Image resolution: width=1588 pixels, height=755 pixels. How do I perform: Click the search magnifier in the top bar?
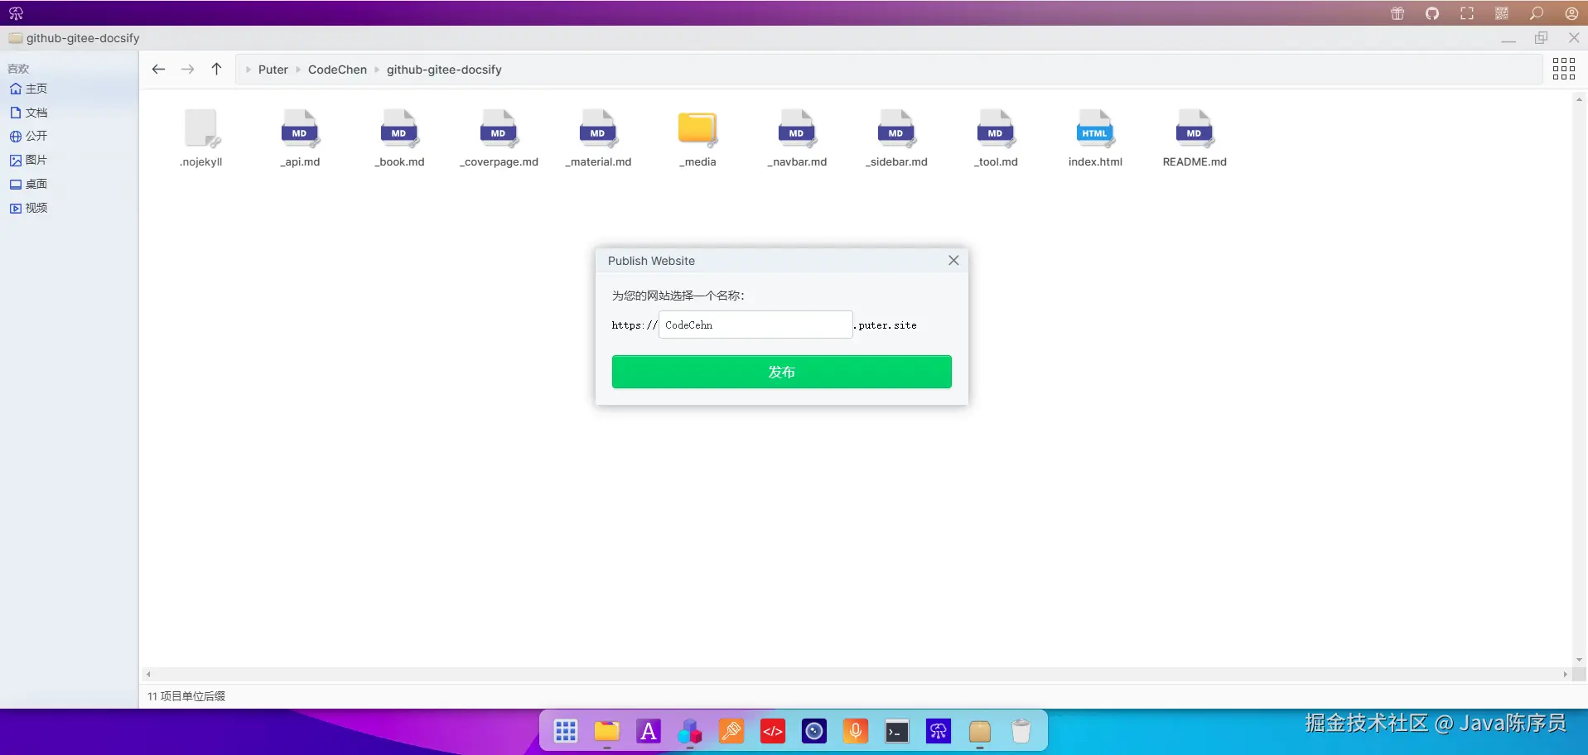(x=1537, y=13)
